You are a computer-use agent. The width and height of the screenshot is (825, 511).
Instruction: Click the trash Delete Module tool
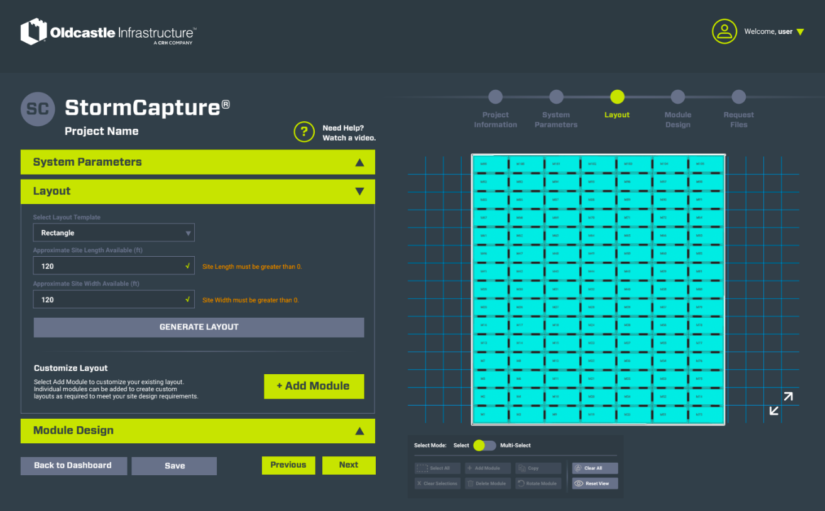tap(488, 483)
